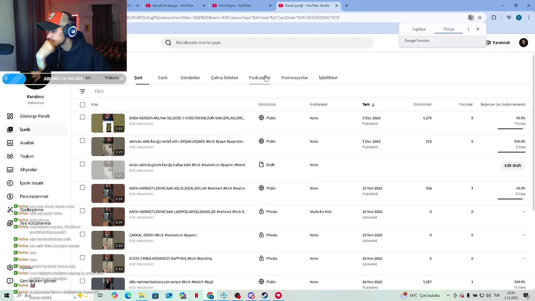Select the Aslan abim bugünde draft checkbox
This screenshot has height=301, width=535.
pos(82,164)
